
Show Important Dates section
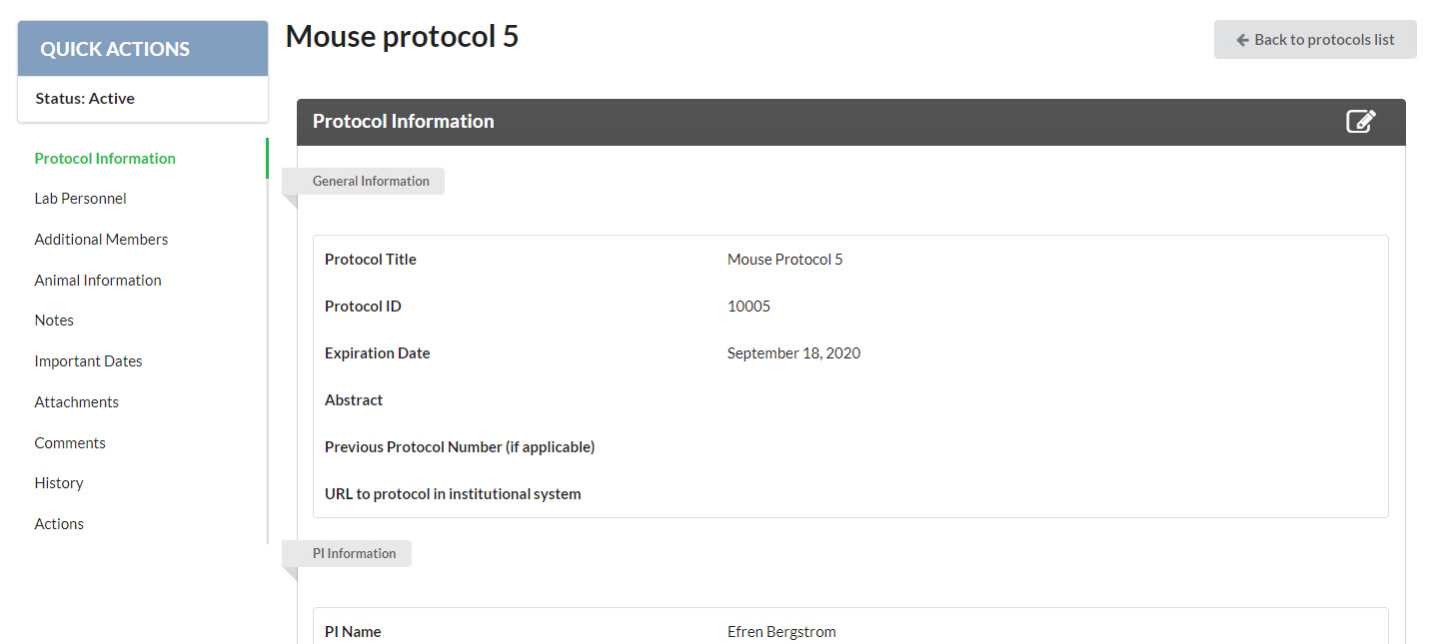pyautogui.click(x=89, y=361)
